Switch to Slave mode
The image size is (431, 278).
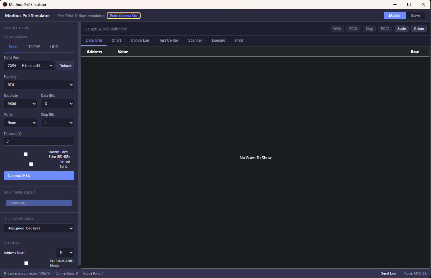pos(415,15)
